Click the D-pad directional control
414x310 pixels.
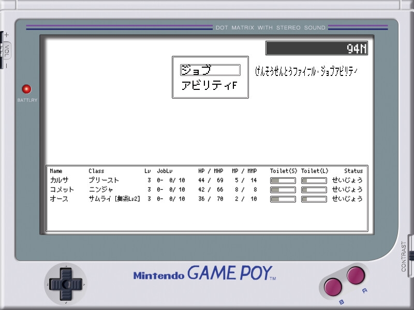[x=66, y=284]
